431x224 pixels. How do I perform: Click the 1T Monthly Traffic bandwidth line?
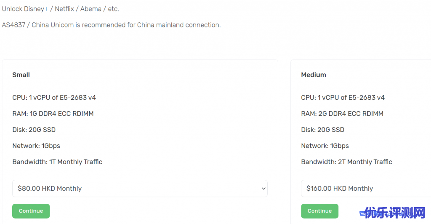(57, 162)
